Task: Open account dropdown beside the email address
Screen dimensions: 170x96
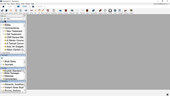Action: (169, 4)
